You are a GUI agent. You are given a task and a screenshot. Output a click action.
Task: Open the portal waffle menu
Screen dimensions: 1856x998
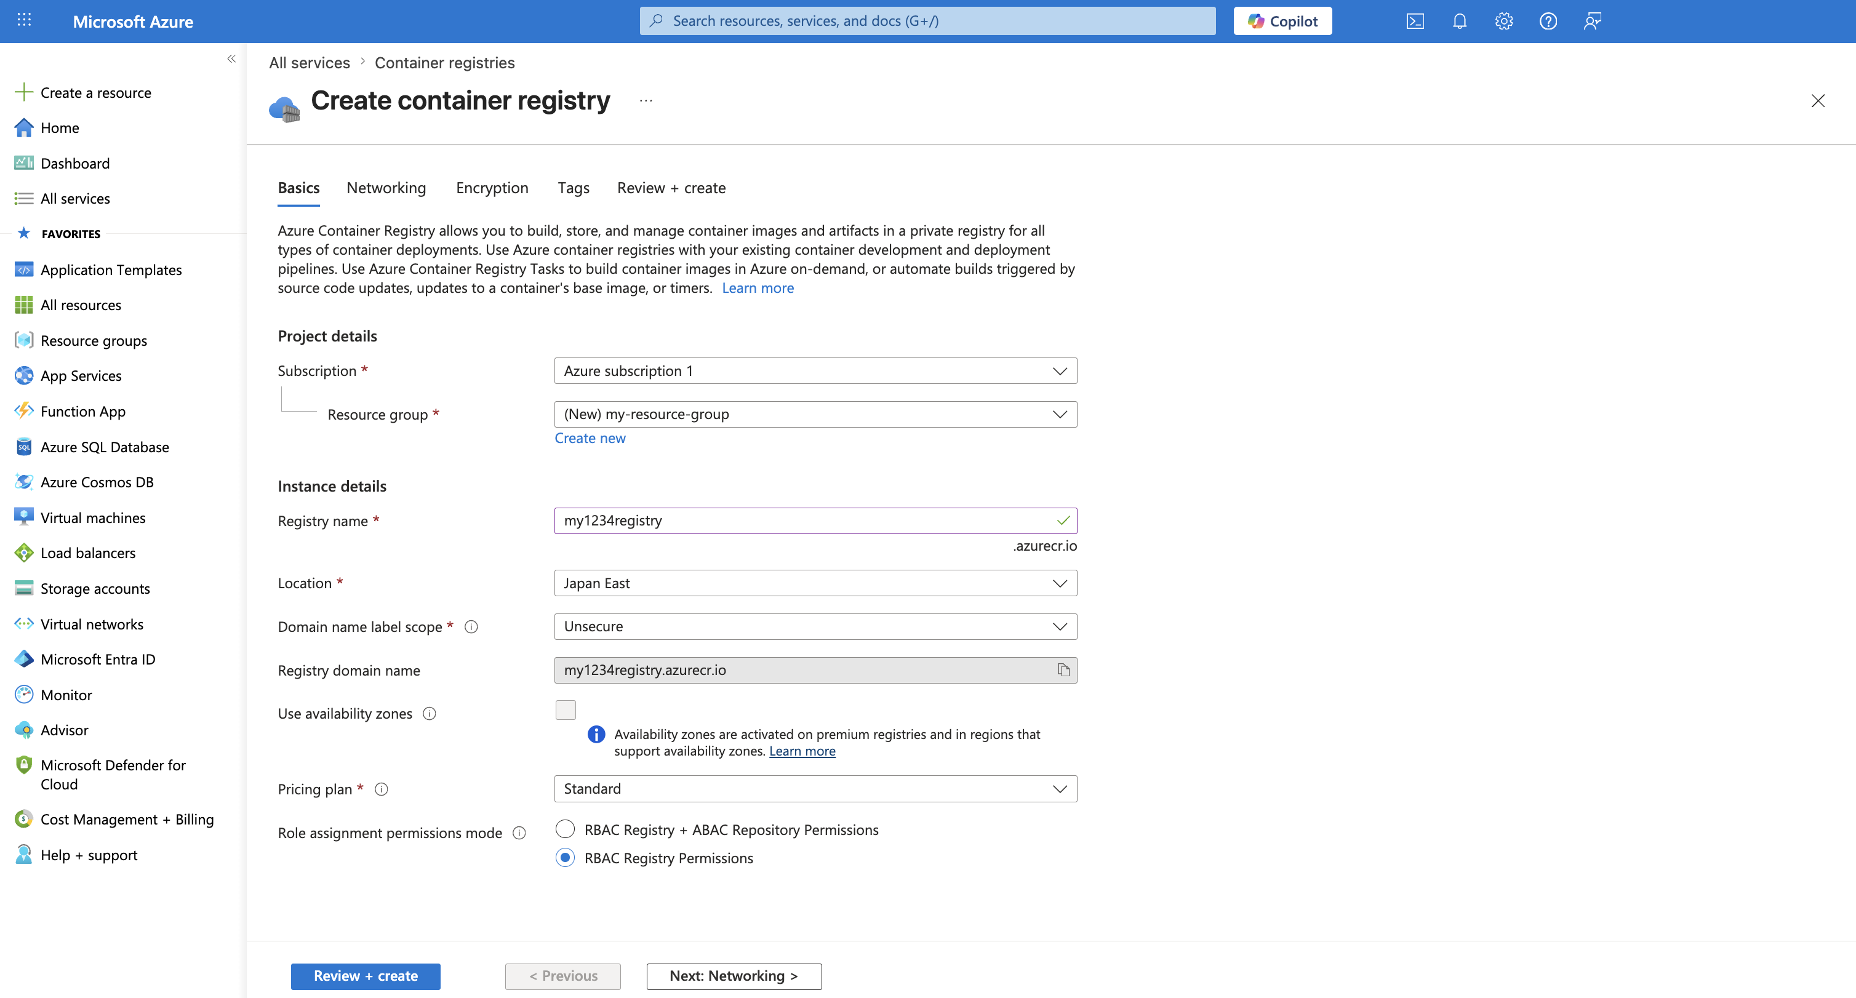coord(24,20)
